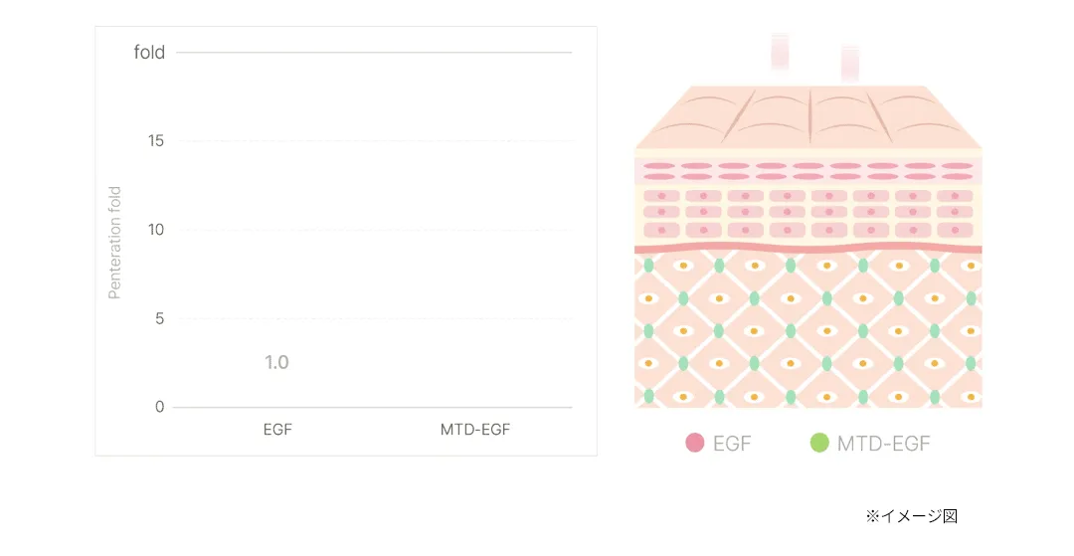Click the dermis lattice with green dots
1074x556 pixels.
(808, 331)
